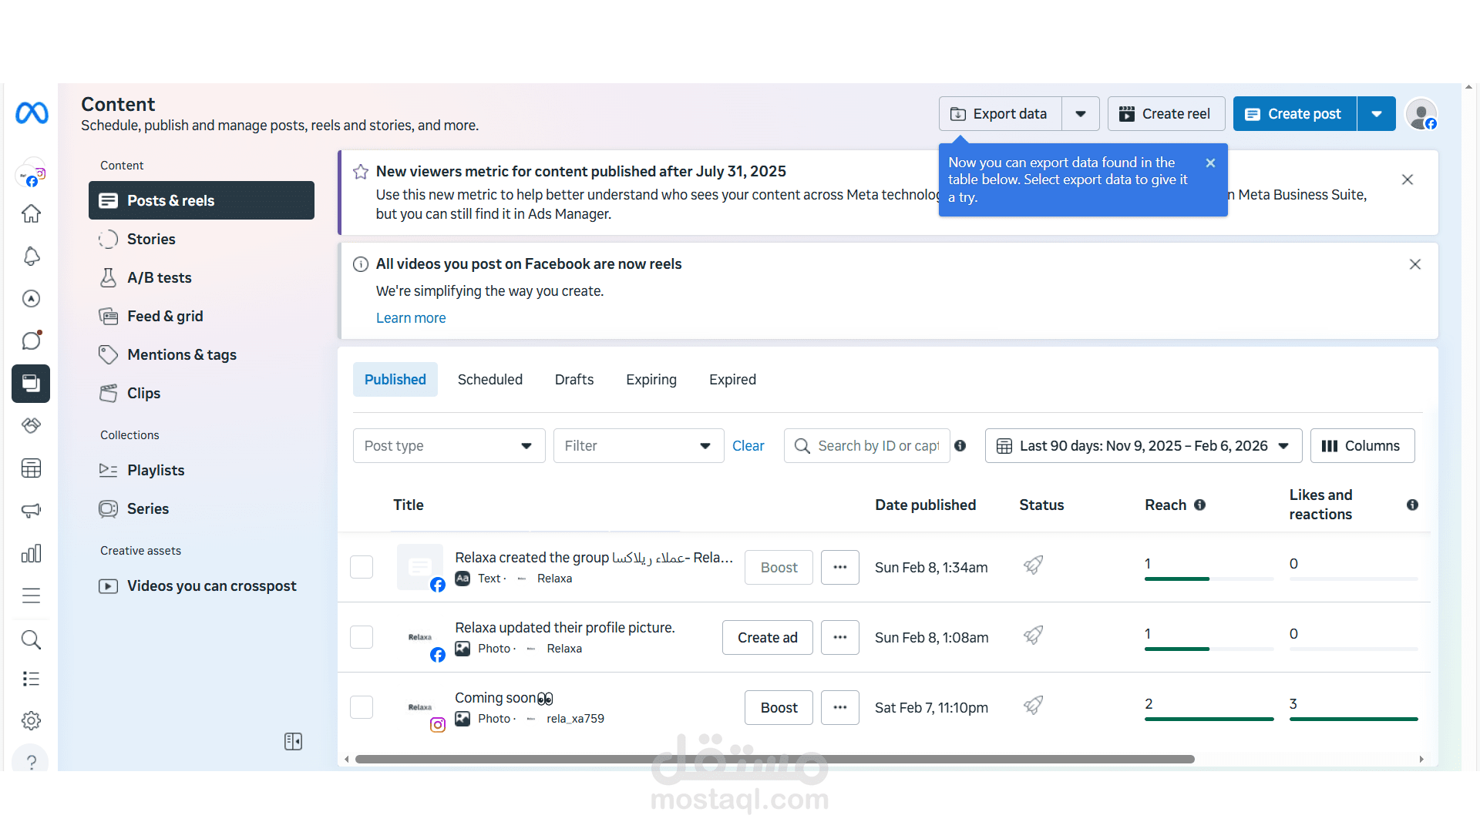Open the Insights bar chart icon
The image size is (1480, 832).
point(31,553)
